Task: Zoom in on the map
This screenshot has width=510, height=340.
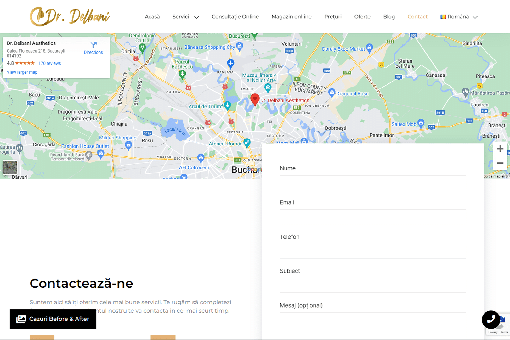Action: point(500,149)
